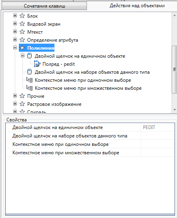This screenshot has height=218, width=177.
Task: Click the tree scrollbar down arrow
Action: point(175,110)
